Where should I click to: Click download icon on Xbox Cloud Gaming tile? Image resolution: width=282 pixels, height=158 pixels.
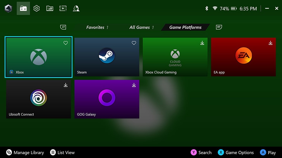coord(202,43)
